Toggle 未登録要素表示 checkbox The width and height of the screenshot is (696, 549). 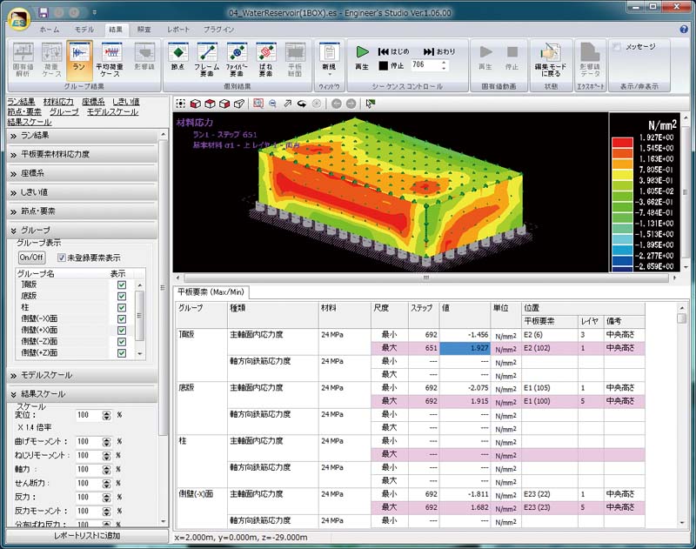(x=62, y=258)
